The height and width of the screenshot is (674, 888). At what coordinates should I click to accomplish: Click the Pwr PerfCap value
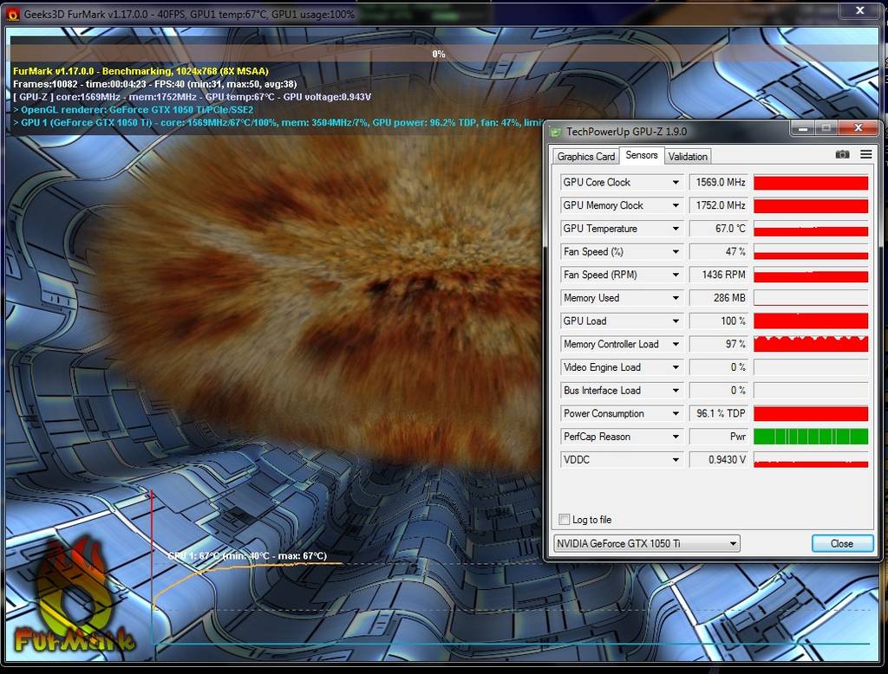pyautogui.click(x=719, y=437)
